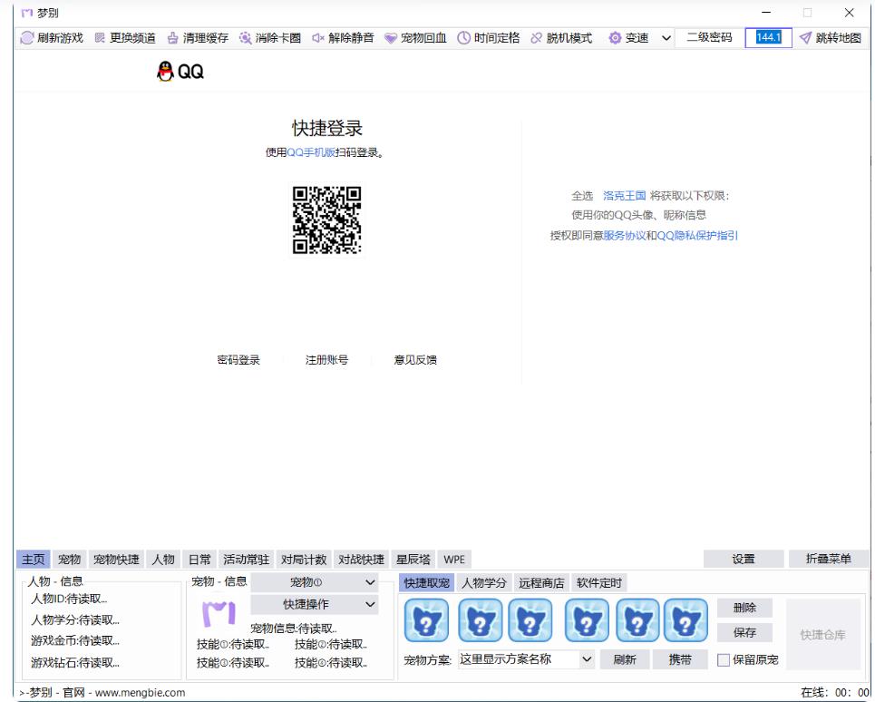Open the 活动常驻 tab

246,559
